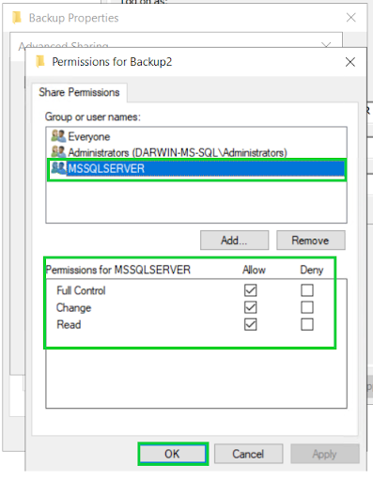The height and width of the screenshot is (481, 373).
Task: Toggle Allow checkbox for Full Control
Action: 251,290
